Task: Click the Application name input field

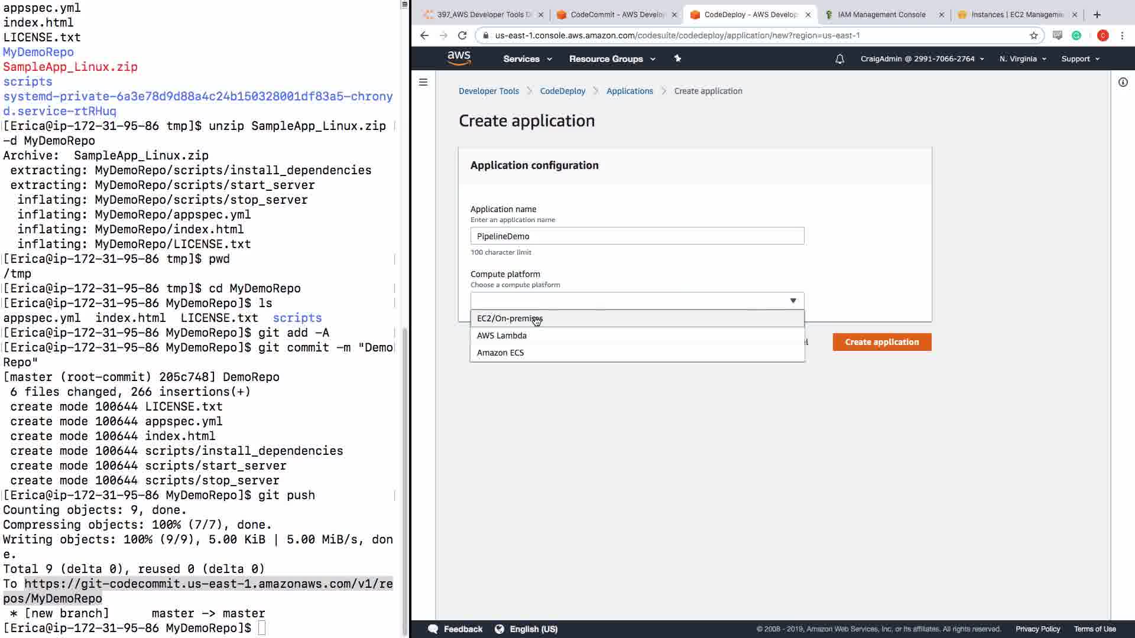Action: [x=637, y=236]
